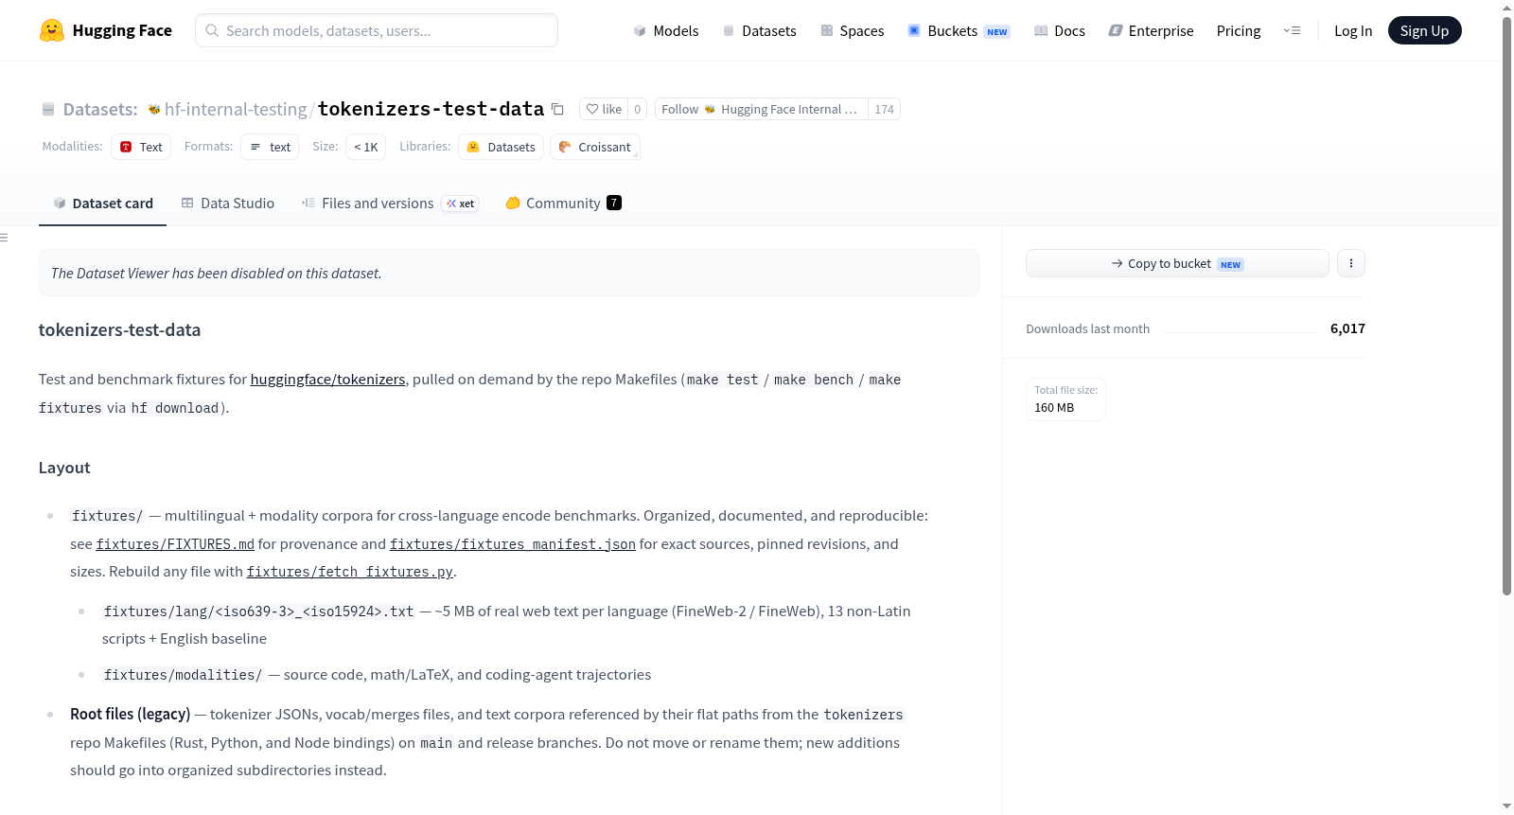Click the Community tab emoji icon
This screenshot has width=1514, height=815.
pyautogui.click(x=513, y=203)
